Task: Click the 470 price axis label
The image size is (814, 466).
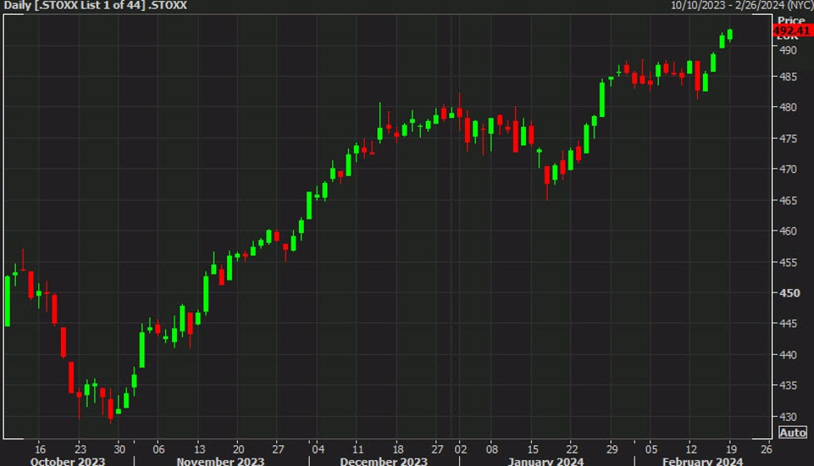Action: tap(787, 170)
